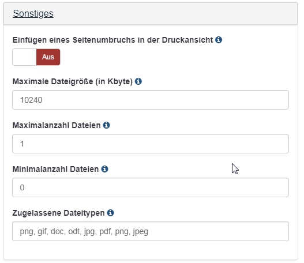Open info icon for Seitenumbruch in Druckansicht
The width and height of the screenshot is (304, 263).
(x=219, y=40)
